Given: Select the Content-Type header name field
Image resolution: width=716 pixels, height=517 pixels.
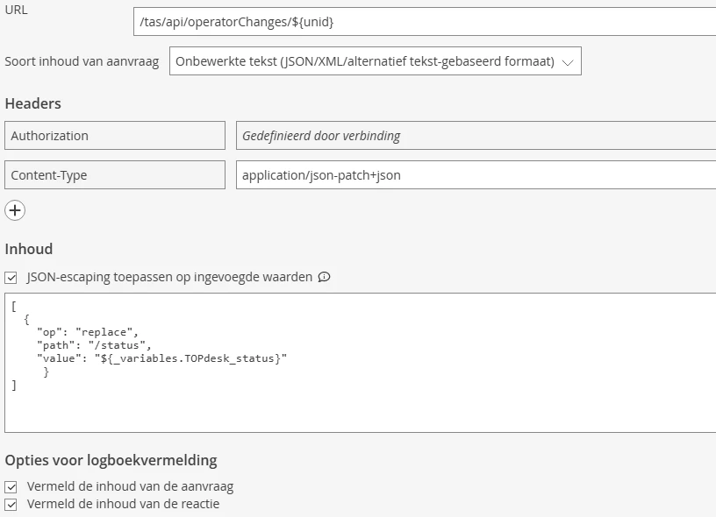Looking at the screenshot, I should tap(115, 175).
